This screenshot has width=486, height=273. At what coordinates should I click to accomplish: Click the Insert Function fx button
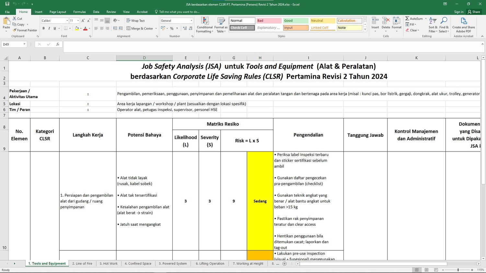tap(58, 44)
